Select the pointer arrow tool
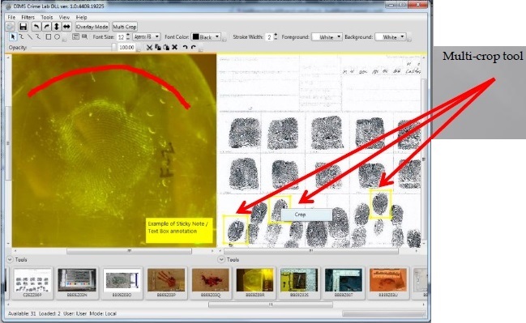The image size is (526, 323). click(x=13, y=37)
